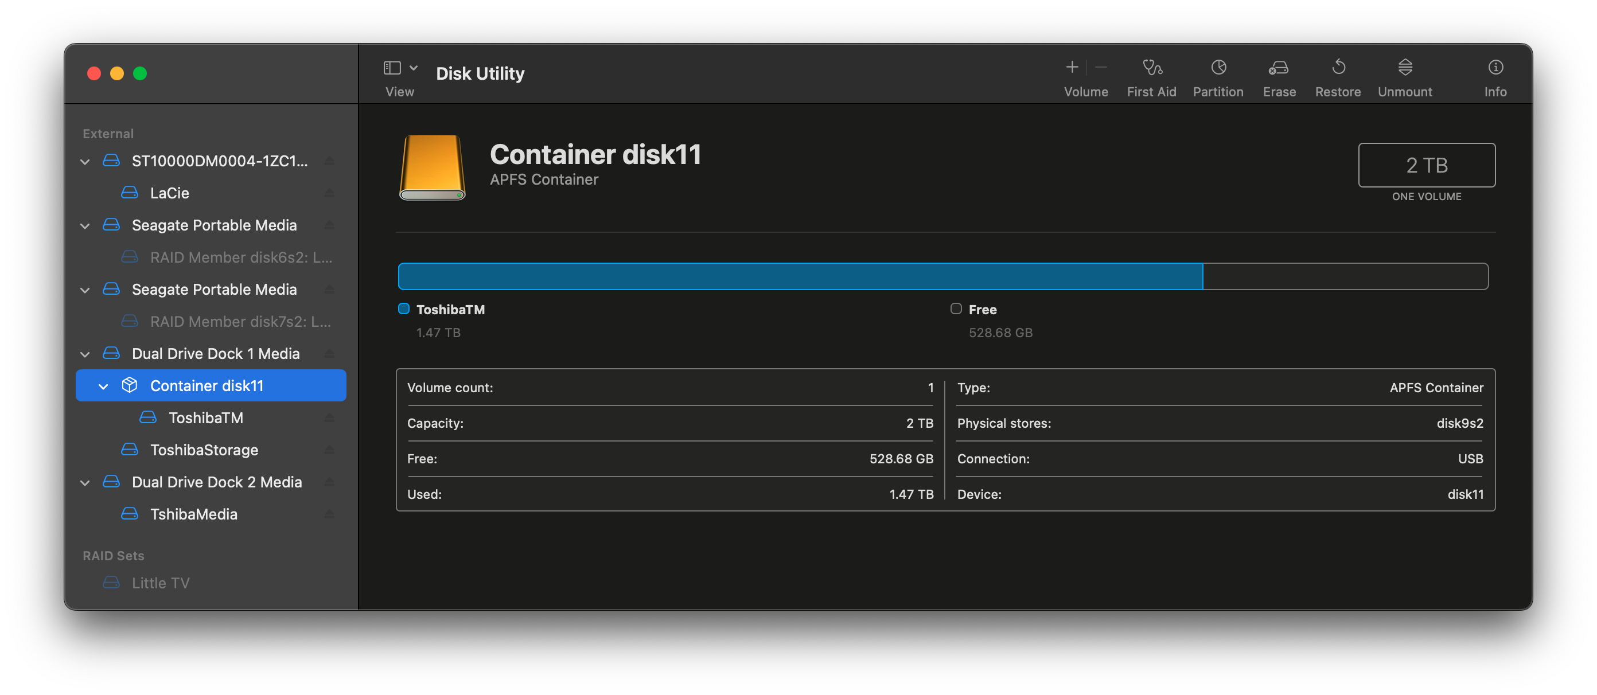Select TshibaMedia volume in sidebar
The image size is (1597, 695).
pyautogui.click(x=193, y=514)
